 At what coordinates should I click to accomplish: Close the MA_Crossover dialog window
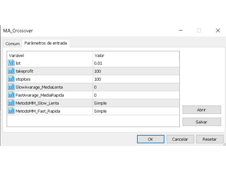(218, 30)
